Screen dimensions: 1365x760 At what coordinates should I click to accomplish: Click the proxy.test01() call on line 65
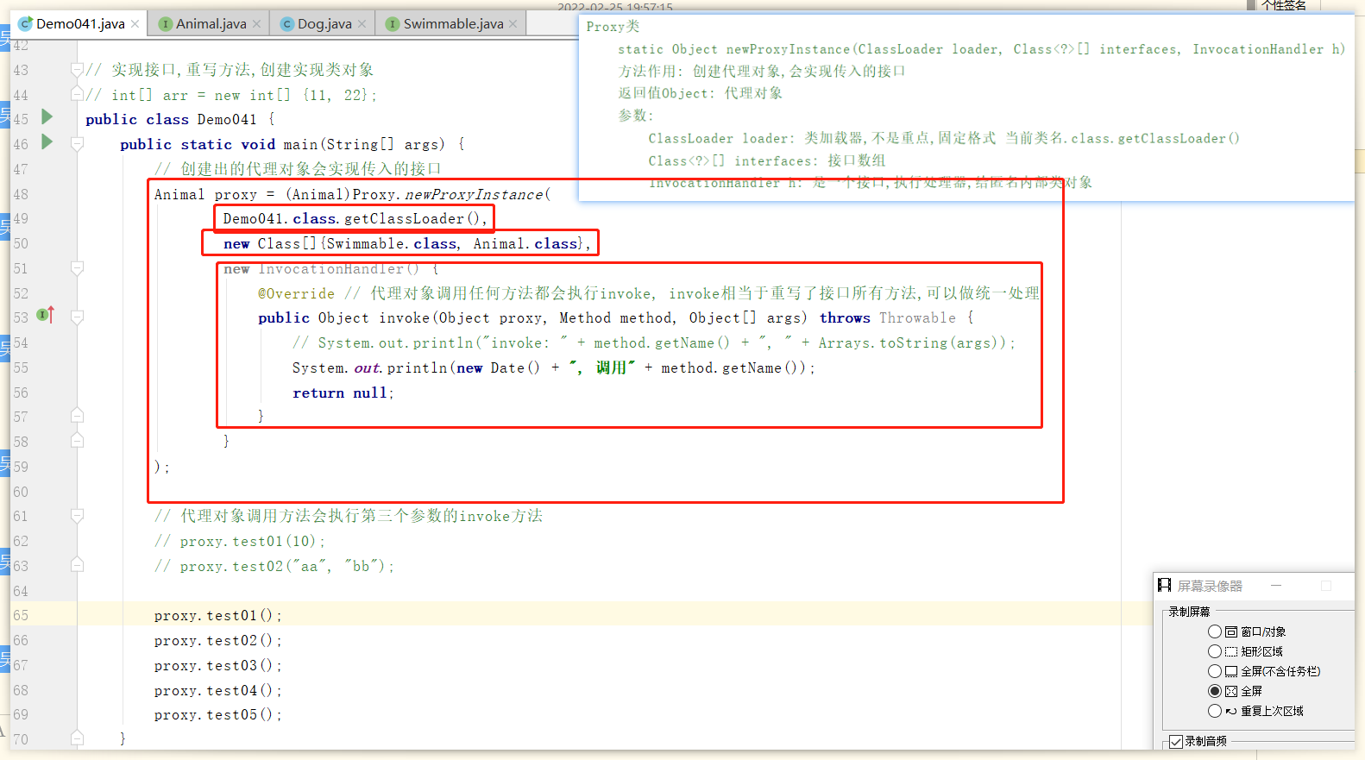(x=217, y=615)
